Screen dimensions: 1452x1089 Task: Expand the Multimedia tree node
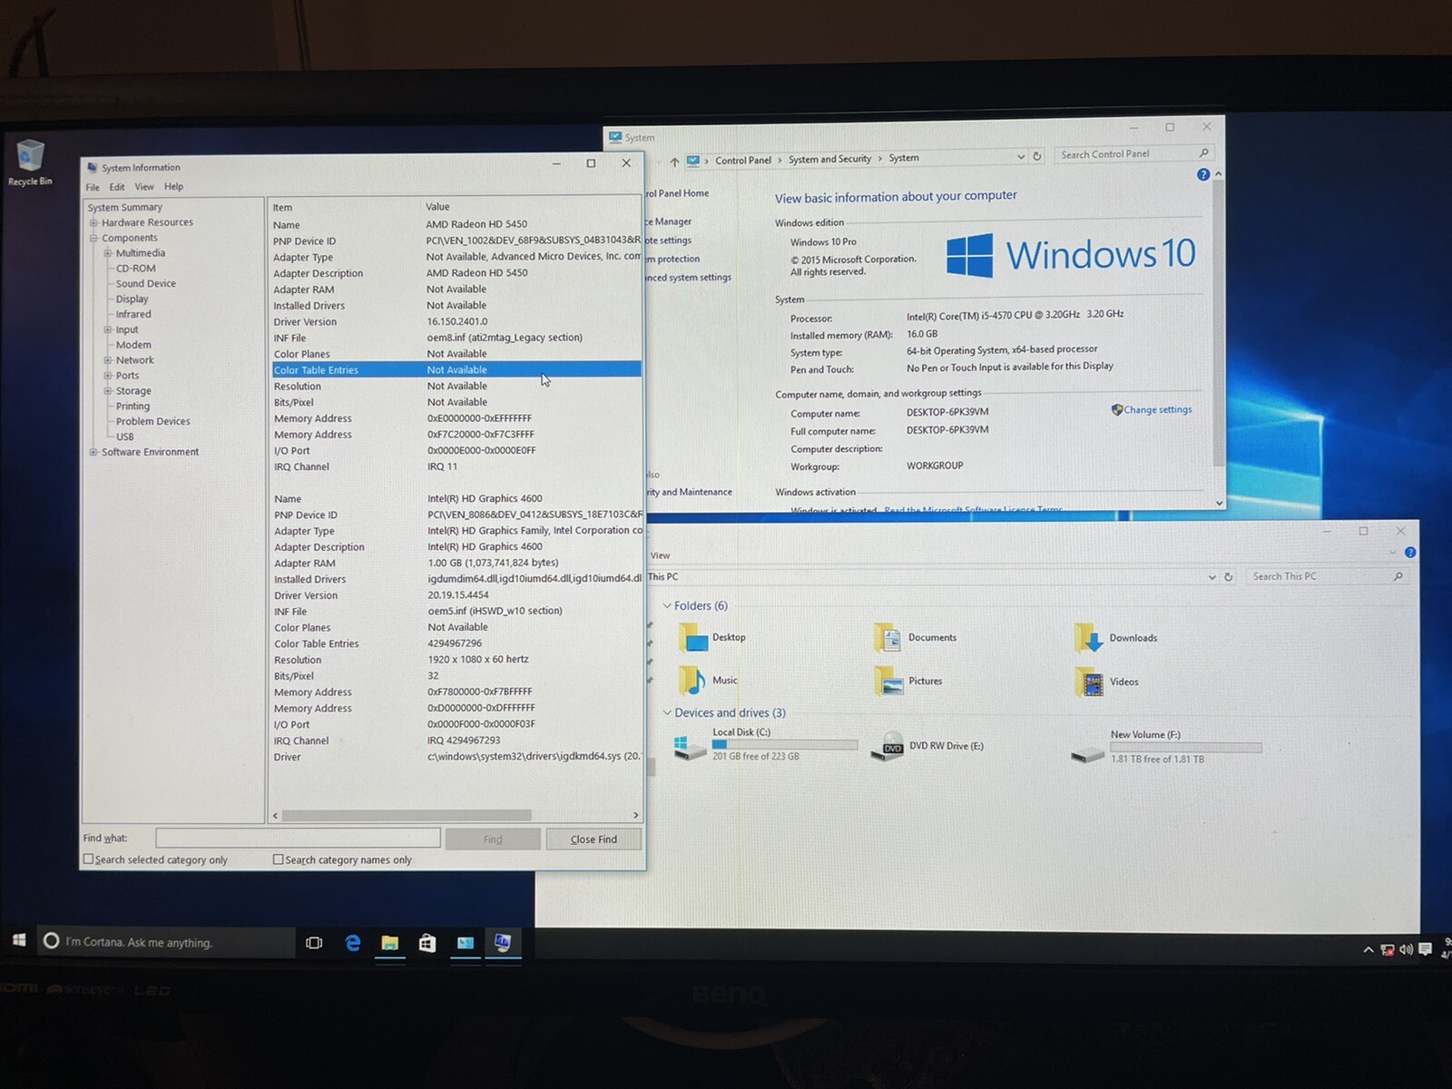click(107, 254)
